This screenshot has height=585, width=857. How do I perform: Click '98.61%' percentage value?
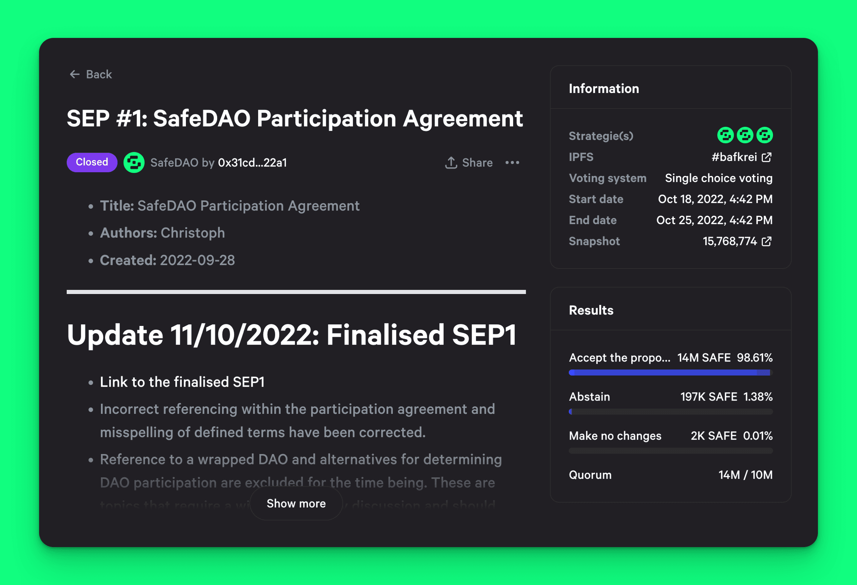755,358
